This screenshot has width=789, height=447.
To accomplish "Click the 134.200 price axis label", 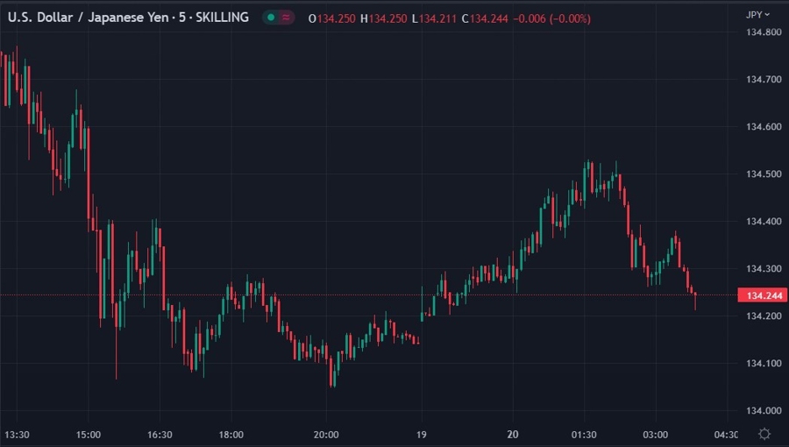I will [x=764, y=316].
